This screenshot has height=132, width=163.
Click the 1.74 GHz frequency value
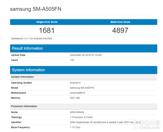[x=75, y=127]
